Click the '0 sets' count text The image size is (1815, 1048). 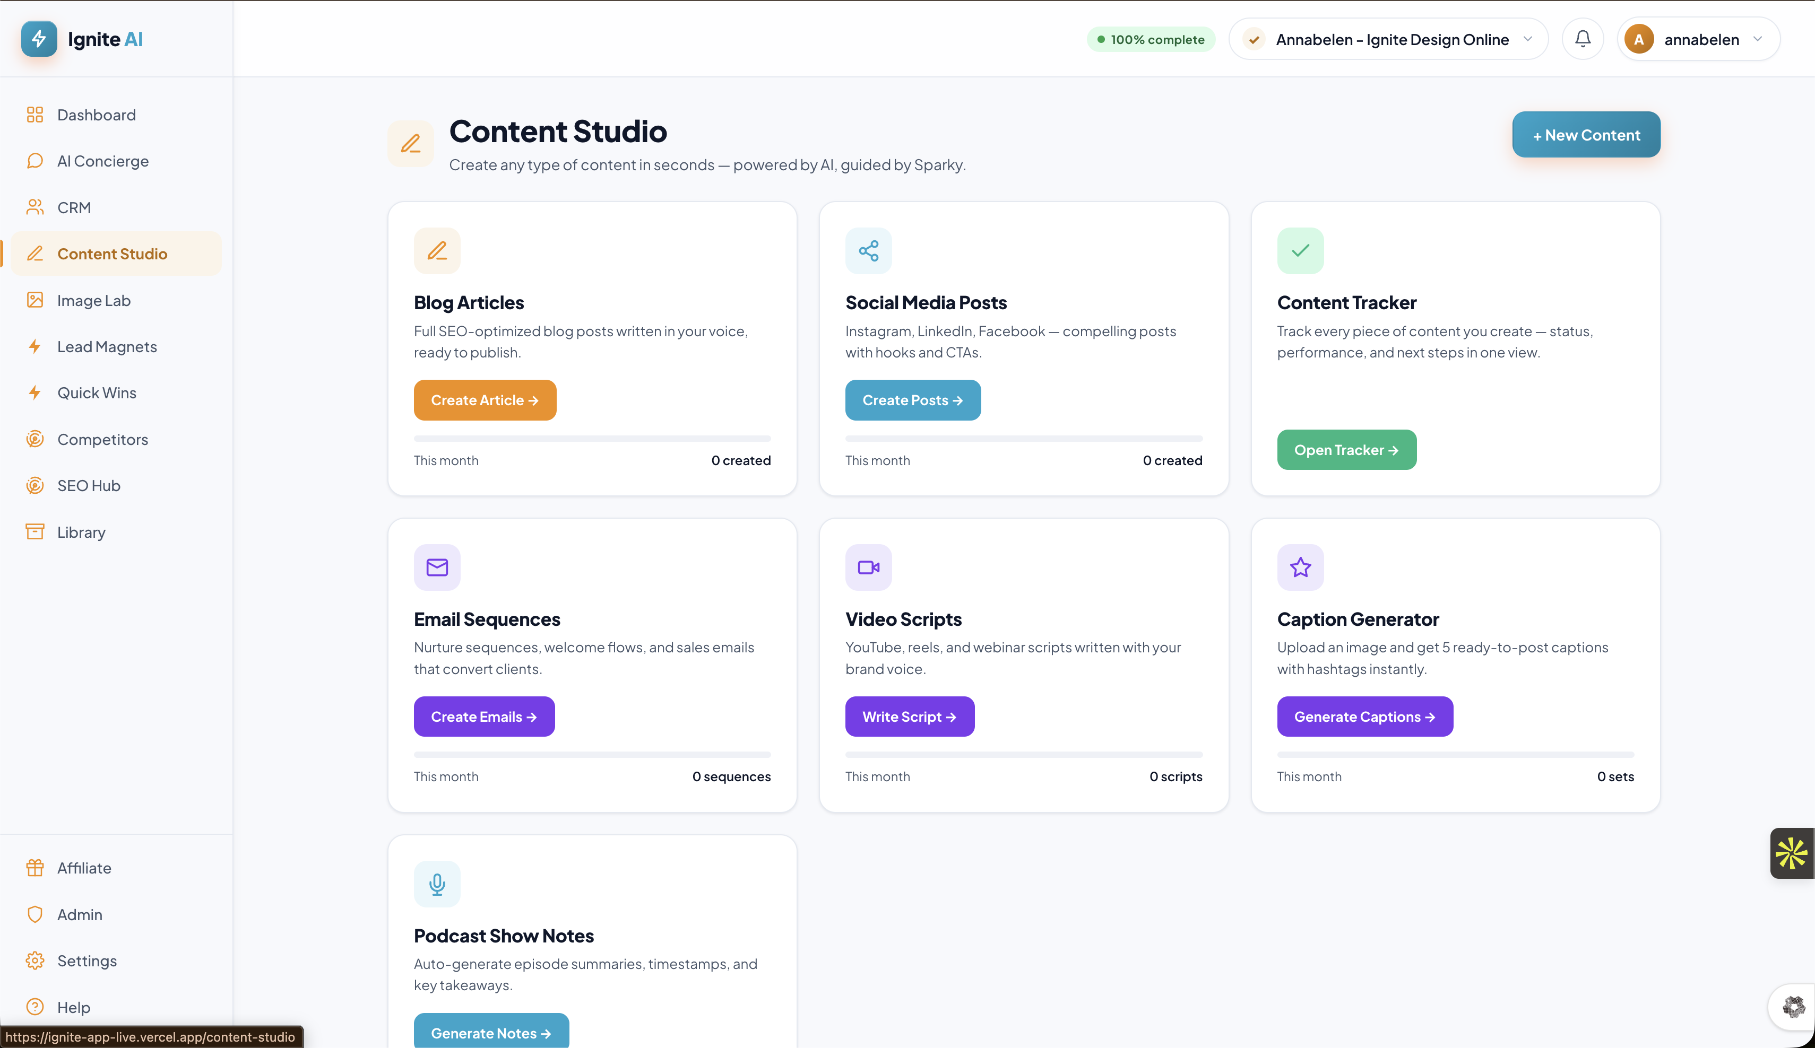1615,776
